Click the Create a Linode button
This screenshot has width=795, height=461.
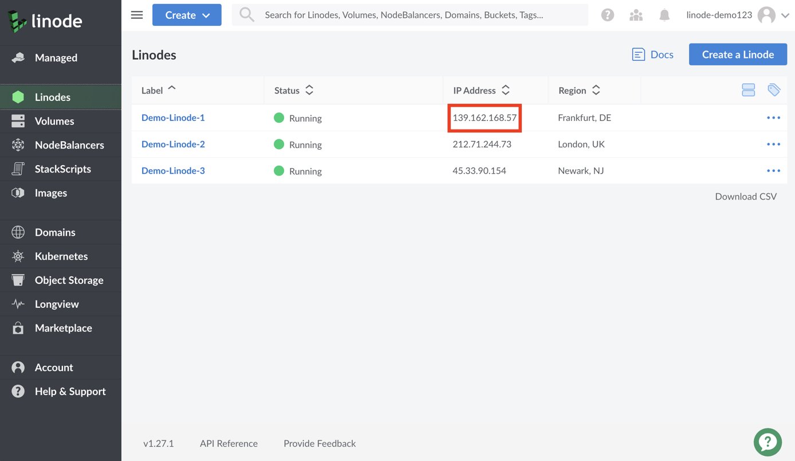(x=738, y=54)
